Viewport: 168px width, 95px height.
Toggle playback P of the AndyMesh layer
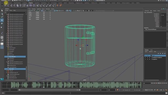tap(148, 59)
